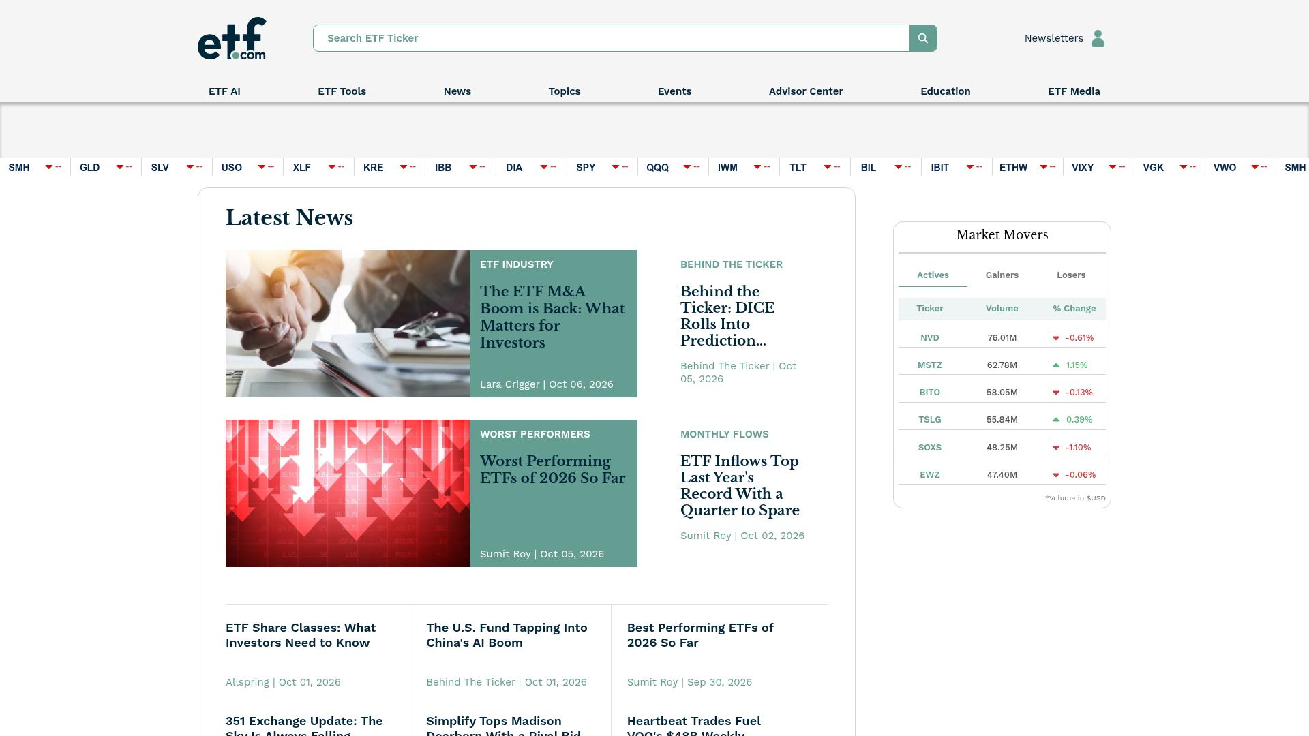
Task: Click the IBIT ticker in ticker strip
Action: pos(939,168)
